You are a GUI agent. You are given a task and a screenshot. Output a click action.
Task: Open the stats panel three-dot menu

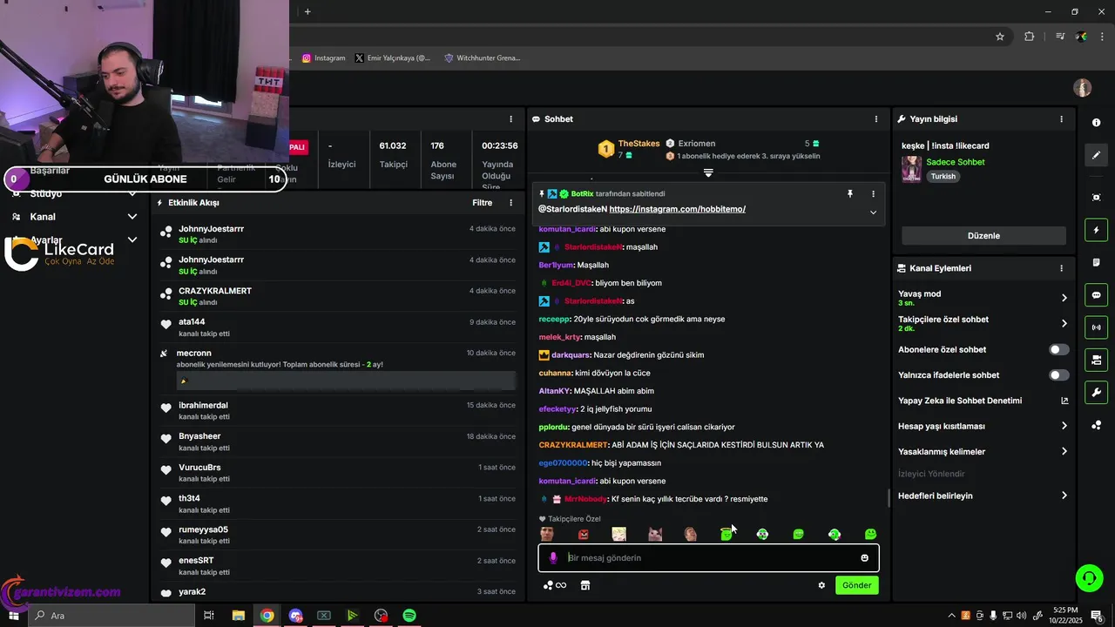pos(511,118)
